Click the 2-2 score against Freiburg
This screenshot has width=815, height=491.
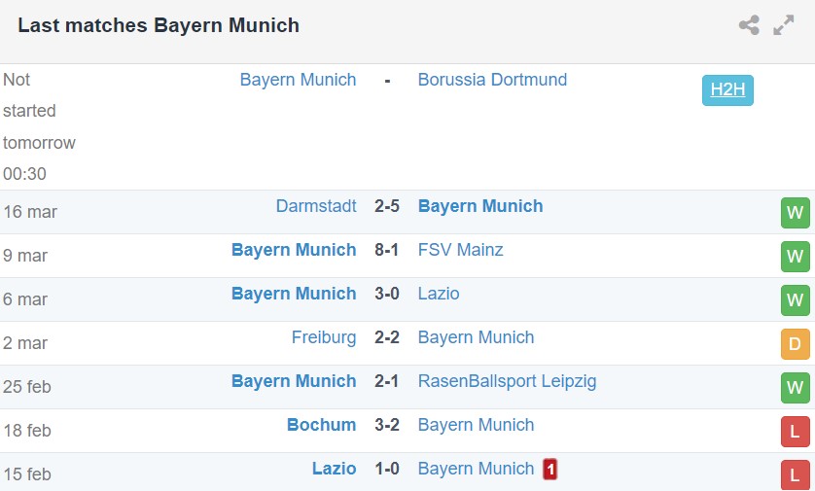(x=387, y=337)
